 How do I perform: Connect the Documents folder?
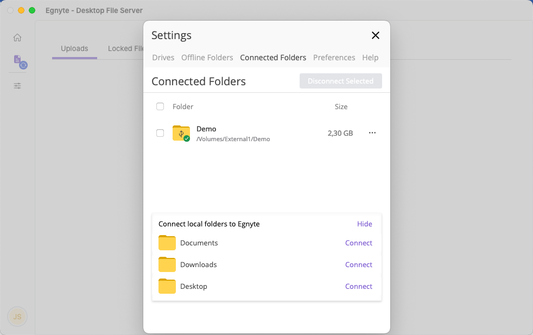pos(359,243)
